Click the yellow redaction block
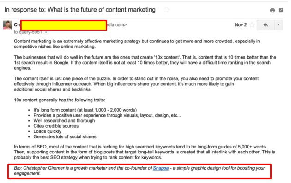The height and width of the screenshot is (183, 291). [64, 25]
